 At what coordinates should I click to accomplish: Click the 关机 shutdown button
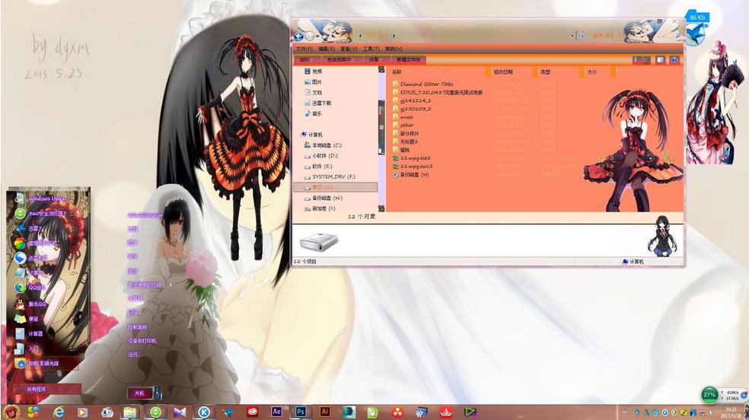click(139, 393)
